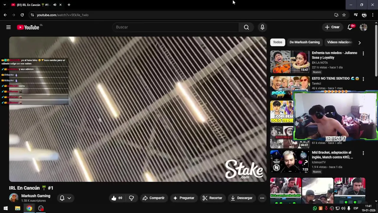Open more actions three-dot menu below video
The height and width of the screenshot is (213, 378).
tap(262, 198)
